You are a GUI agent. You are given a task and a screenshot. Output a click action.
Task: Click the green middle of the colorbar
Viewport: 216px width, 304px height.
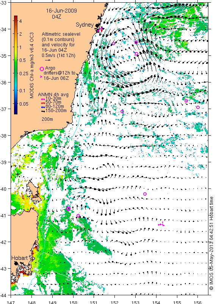(16, 65)
